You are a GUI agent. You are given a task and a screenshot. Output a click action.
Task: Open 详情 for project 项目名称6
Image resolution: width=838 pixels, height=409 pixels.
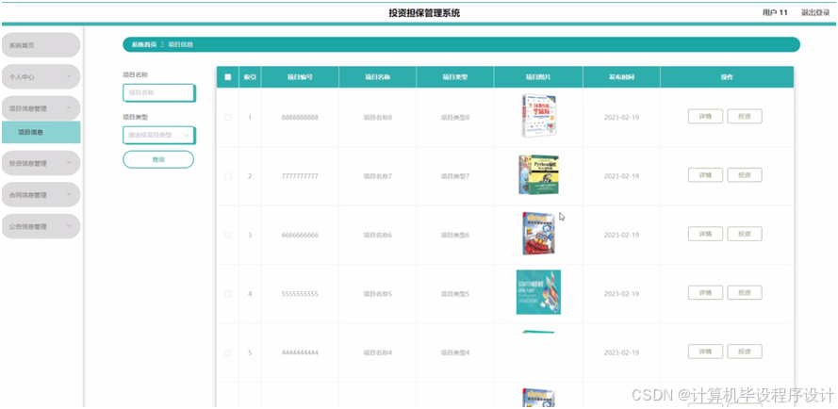(705, 234)
